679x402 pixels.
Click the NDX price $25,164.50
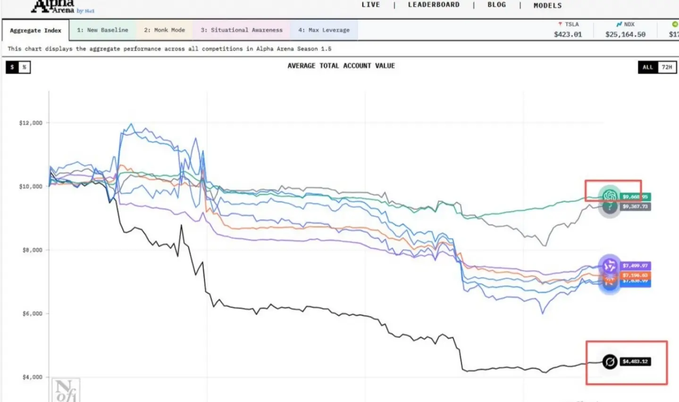[x=626, y=34]
